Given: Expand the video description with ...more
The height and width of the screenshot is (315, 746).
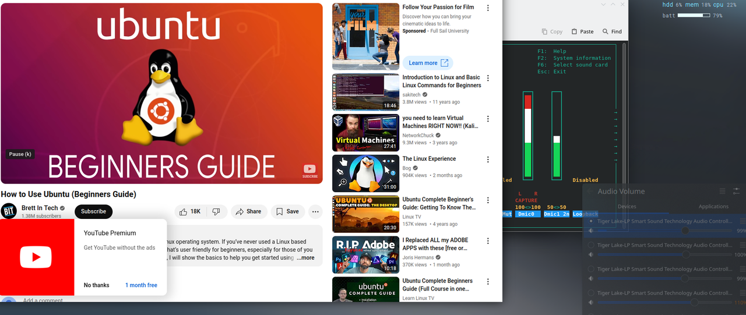Looking at the screenshot, I should (x=305, y=258).
